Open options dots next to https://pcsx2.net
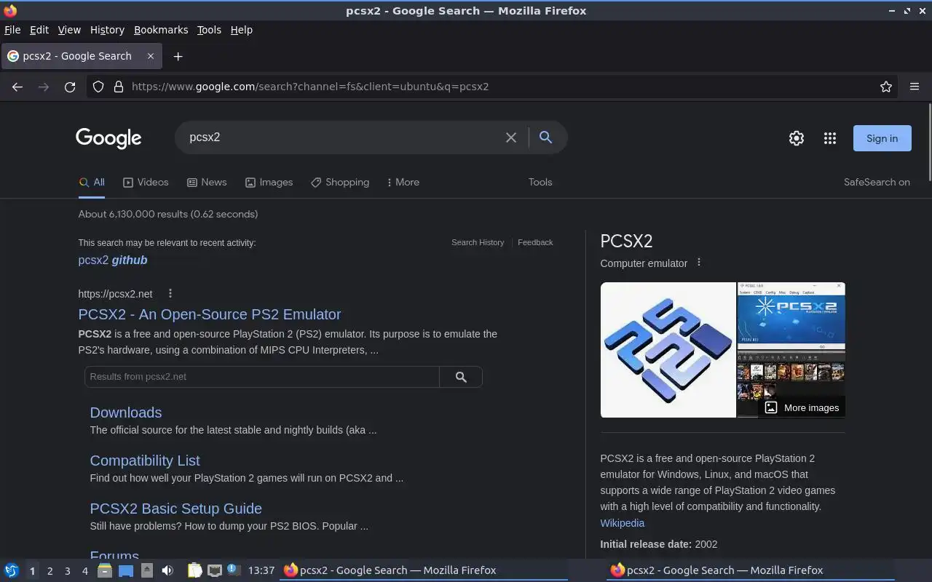932x582 pixels. (170, 293)
